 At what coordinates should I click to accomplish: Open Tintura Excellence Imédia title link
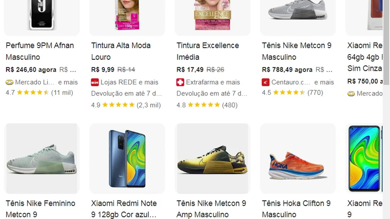tap(207, 51)
